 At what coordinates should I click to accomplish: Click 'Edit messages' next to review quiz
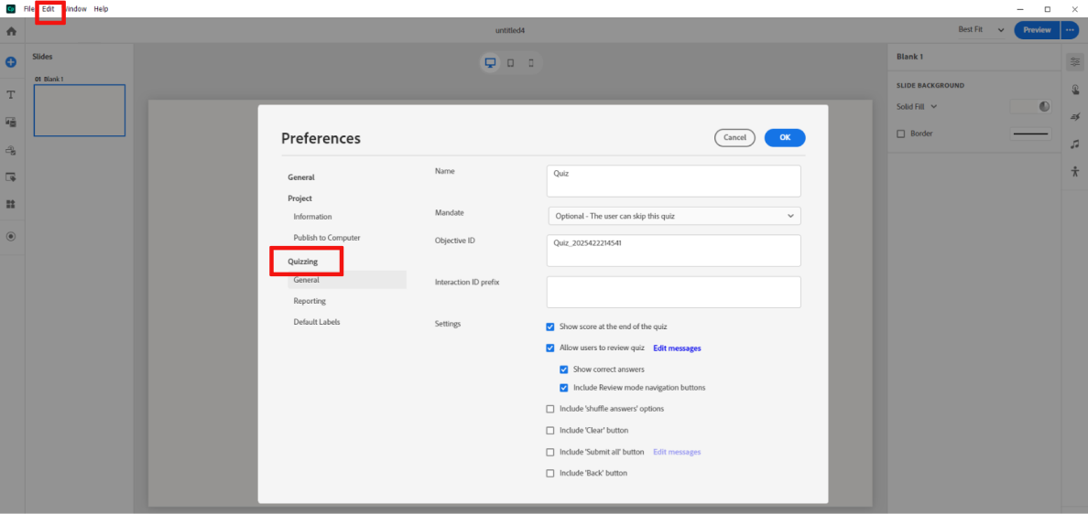677,348
